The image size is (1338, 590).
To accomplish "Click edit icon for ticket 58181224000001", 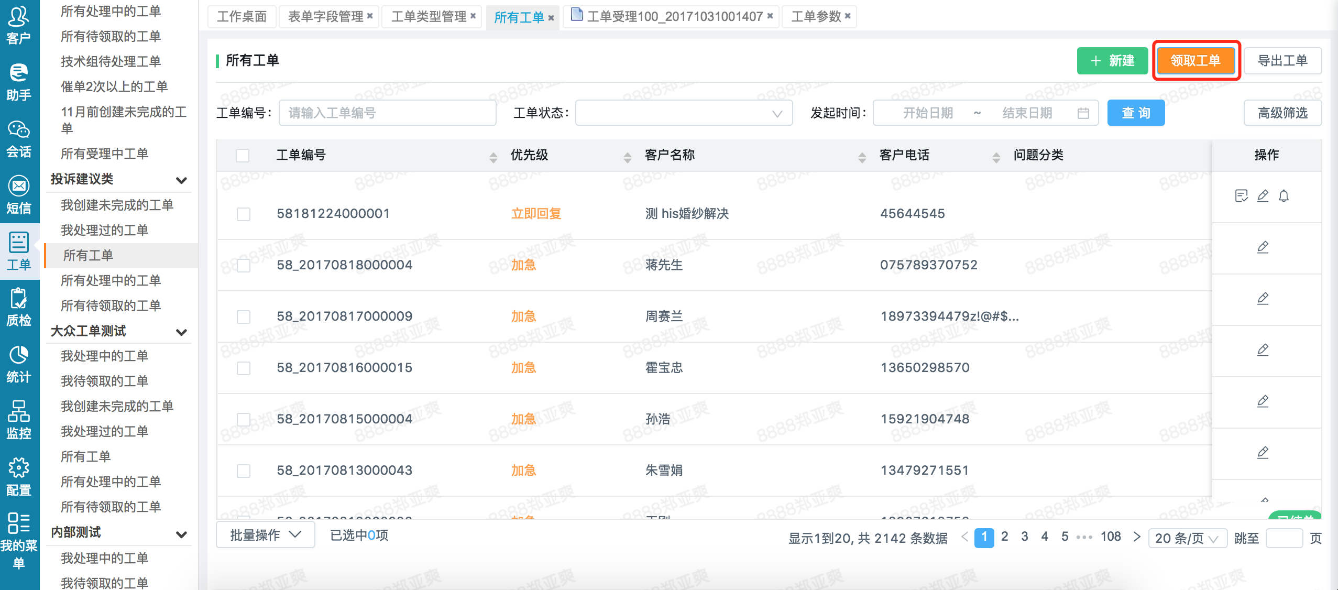I will click(x=1263, y=196).
